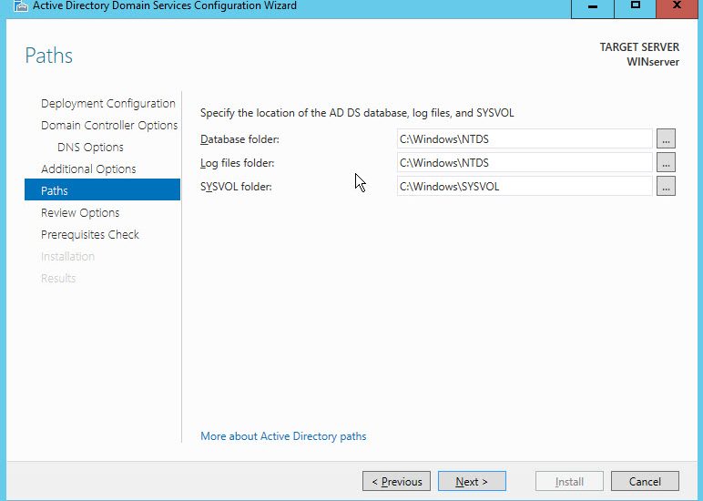Image resolution: width=703 pixels, height=501 pixels.
Task: Close the Configuration Wizard window
Action: point(677,8)
